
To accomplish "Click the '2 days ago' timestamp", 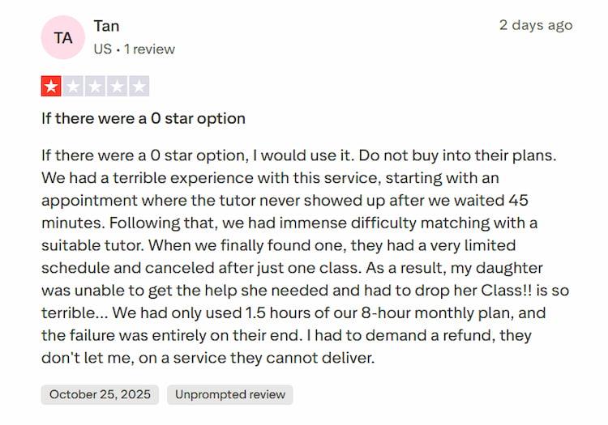I will pyautogui.click(x=535, y=25).
